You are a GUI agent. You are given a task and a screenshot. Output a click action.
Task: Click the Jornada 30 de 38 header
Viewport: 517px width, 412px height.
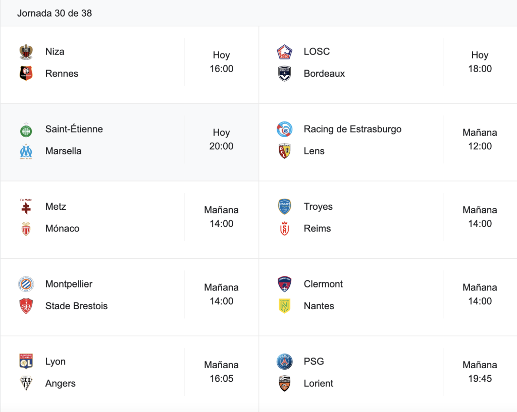pyautogui.click(x=55, y=13)
